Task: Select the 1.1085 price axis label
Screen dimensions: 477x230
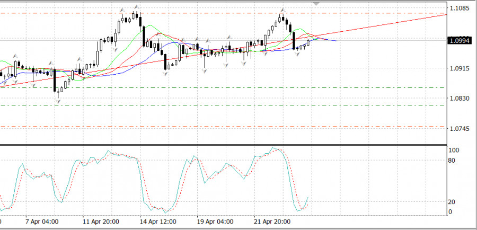Action: (x=458, y=8)
